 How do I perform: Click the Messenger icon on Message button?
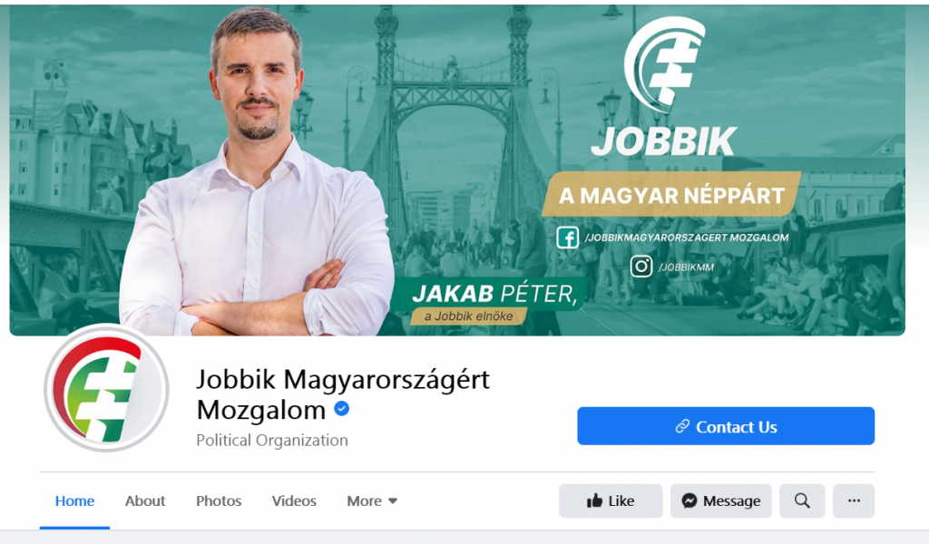[x=689, y=500]
